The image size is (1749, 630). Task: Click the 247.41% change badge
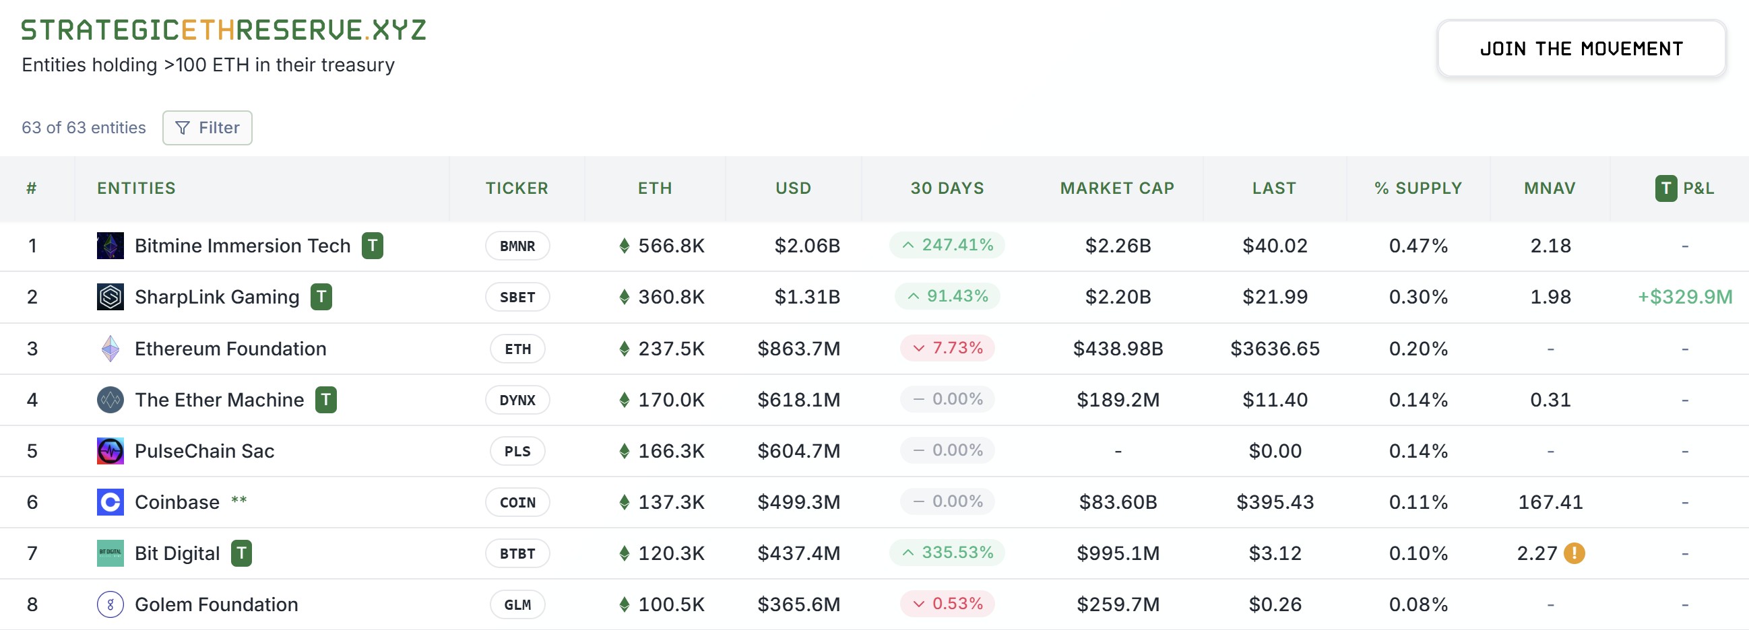point(947,245)
